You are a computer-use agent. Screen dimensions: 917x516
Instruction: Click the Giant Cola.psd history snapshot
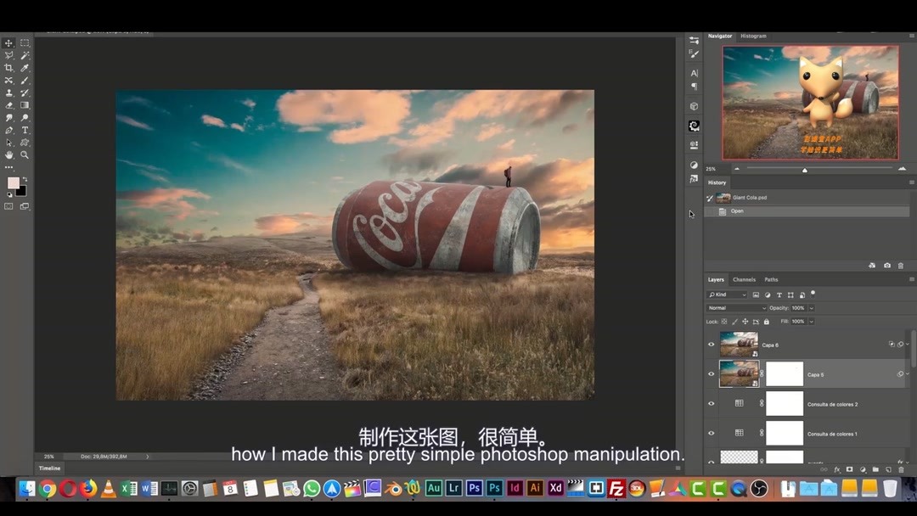[749, 198]
